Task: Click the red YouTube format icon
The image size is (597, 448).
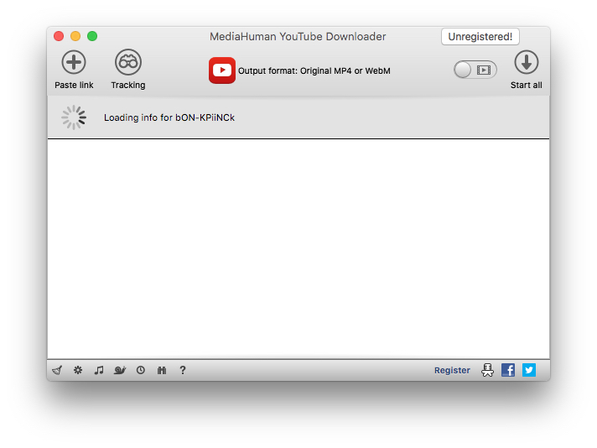Action: (222, 70)
